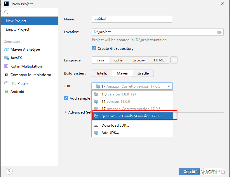Click the Create button
This screenshot has width=230, height=177.
click(189, 171)
